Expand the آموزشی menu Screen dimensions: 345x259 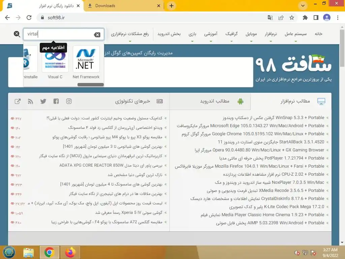211,34
